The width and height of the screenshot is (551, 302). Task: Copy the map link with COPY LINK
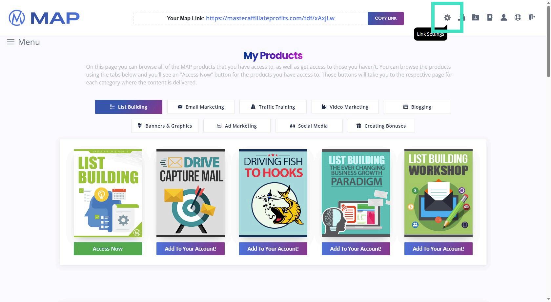click(x=386, y=18)
